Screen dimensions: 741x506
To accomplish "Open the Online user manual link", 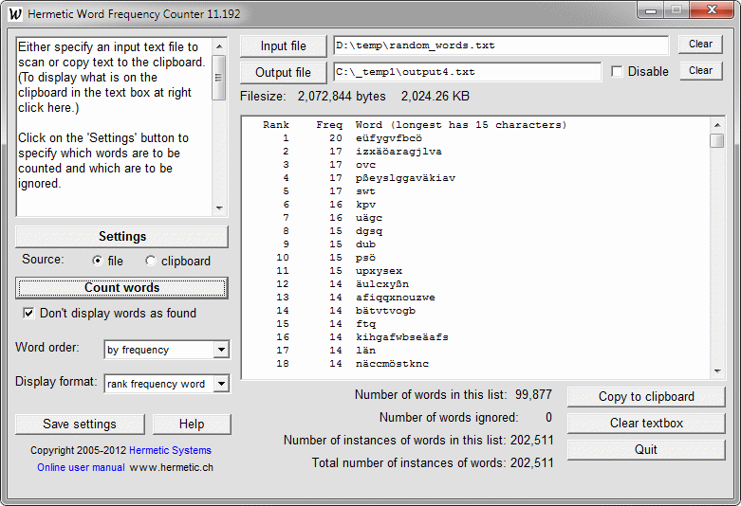I will tap(81, 467).
